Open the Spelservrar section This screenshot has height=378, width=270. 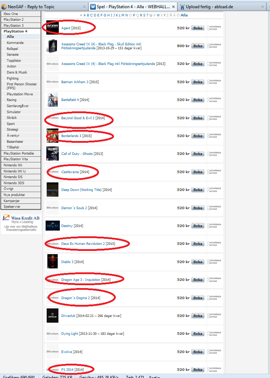tap(21, 207)
